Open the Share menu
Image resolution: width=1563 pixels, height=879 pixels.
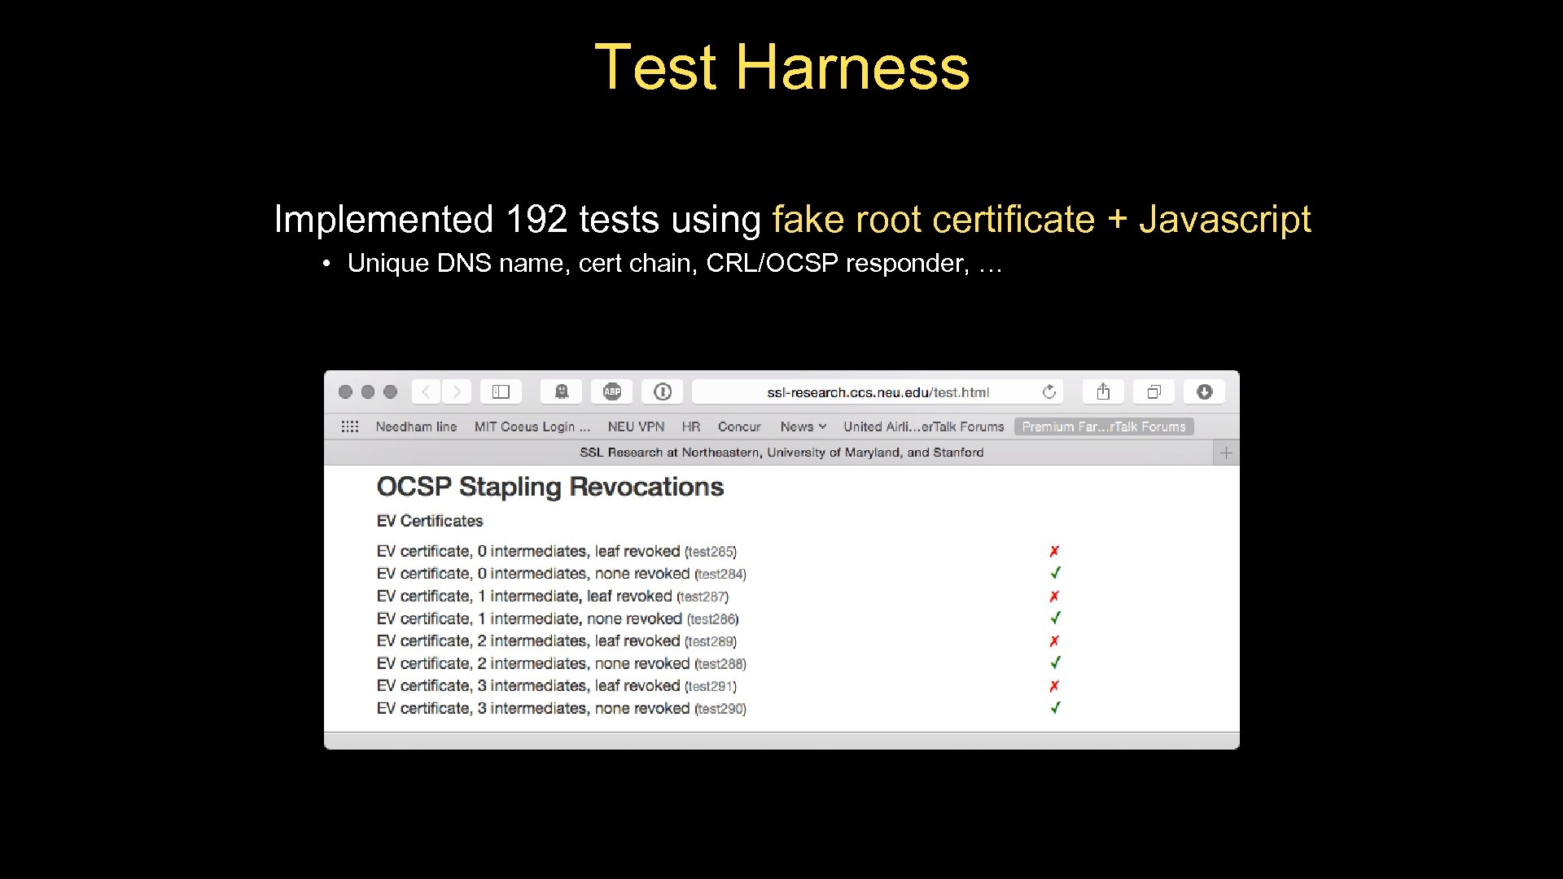1102,391
